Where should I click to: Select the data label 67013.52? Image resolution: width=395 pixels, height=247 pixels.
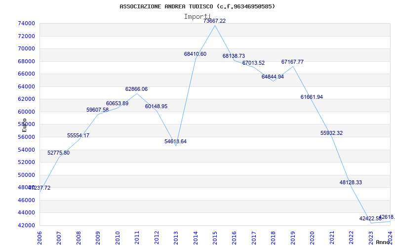[x=253, y=63]
